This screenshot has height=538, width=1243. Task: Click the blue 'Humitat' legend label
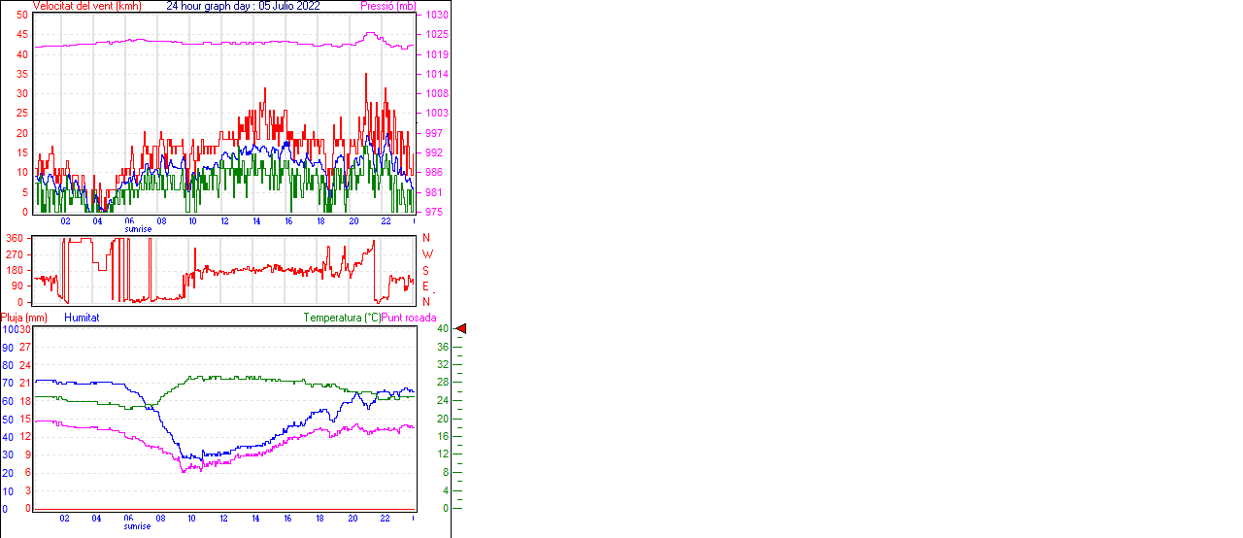pyautogui.click(x=82, y=318)
